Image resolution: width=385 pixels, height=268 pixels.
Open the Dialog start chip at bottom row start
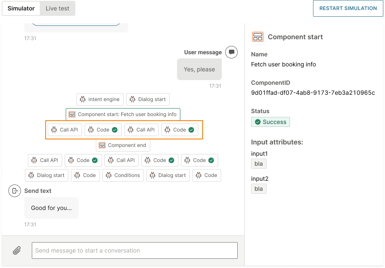coord(46,175)
